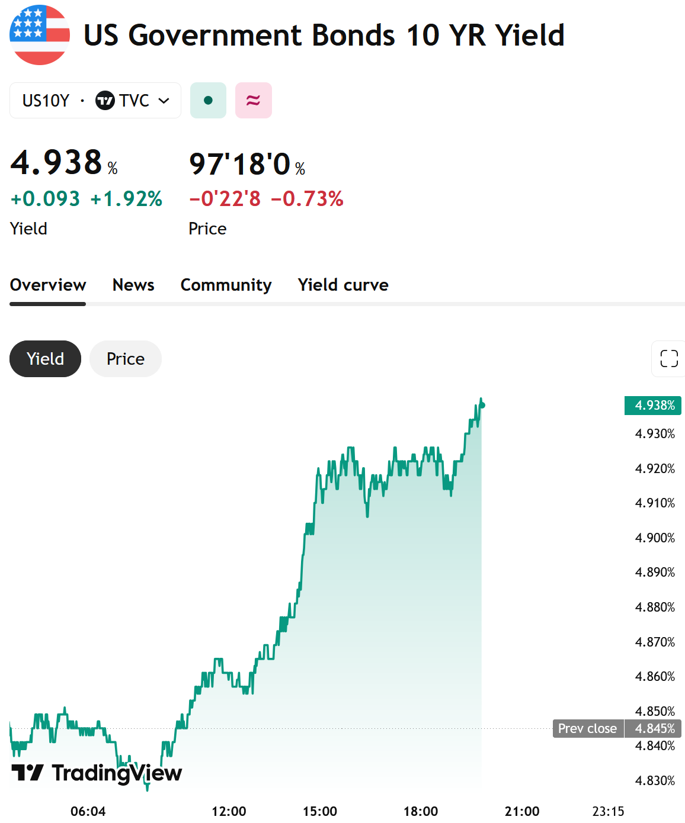
Task: Open the Yield curve tab
Action: tap(343, 285)
